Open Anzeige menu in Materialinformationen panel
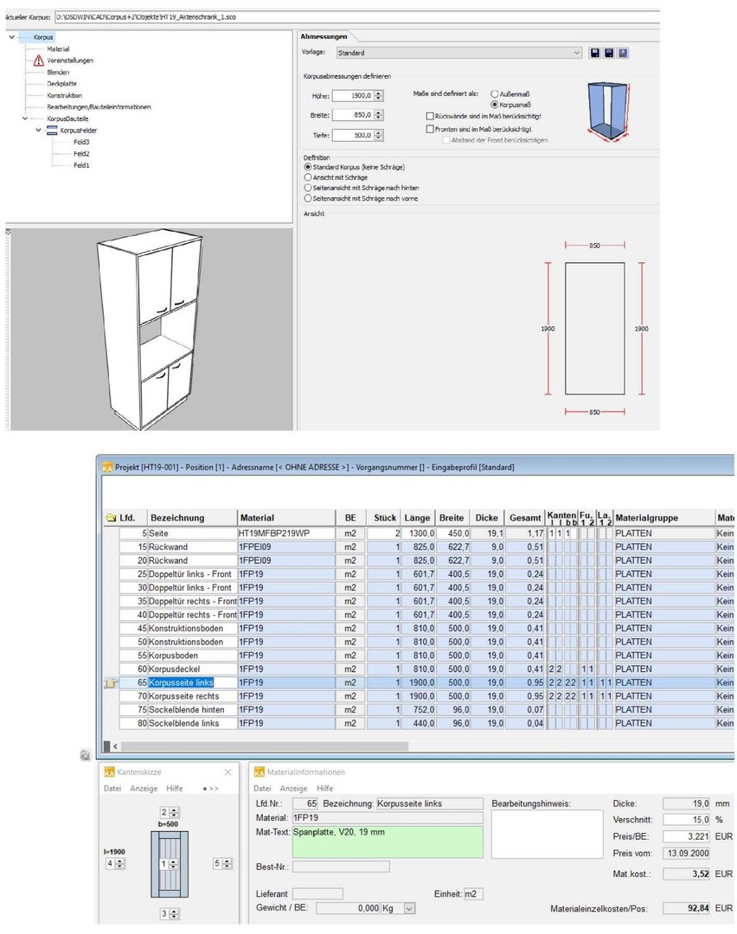This screenshot has width=737, height=934. click(294, 789)
